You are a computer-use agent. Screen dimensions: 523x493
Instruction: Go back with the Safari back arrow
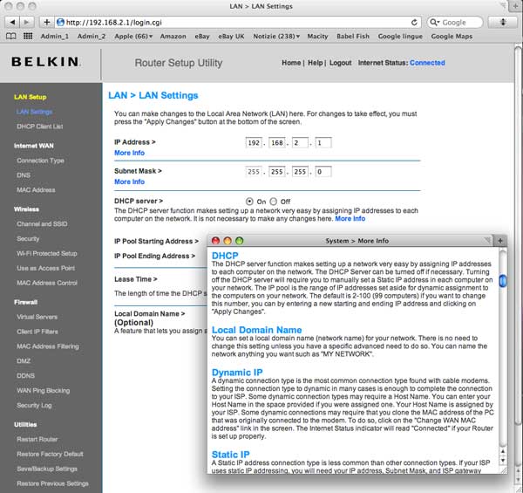pos(12,23)
